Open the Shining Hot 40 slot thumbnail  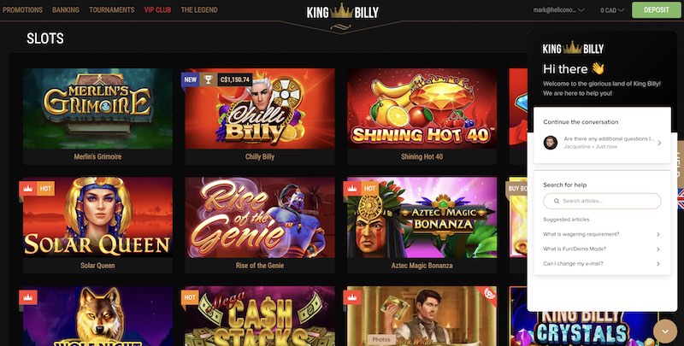pos(422,108)
